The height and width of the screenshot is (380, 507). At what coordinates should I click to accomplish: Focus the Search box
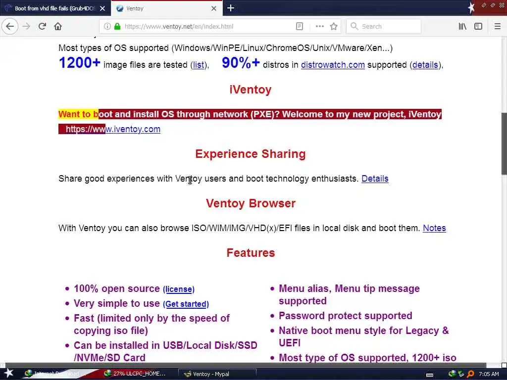[384, 26]
